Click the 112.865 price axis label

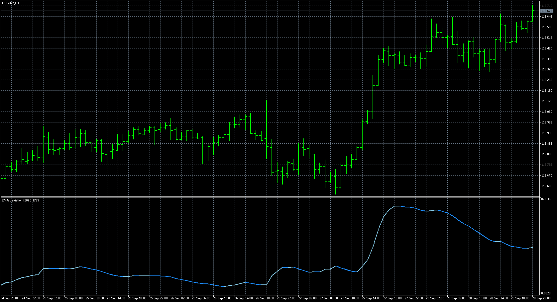pyautogui.click(x=547, y=144)
